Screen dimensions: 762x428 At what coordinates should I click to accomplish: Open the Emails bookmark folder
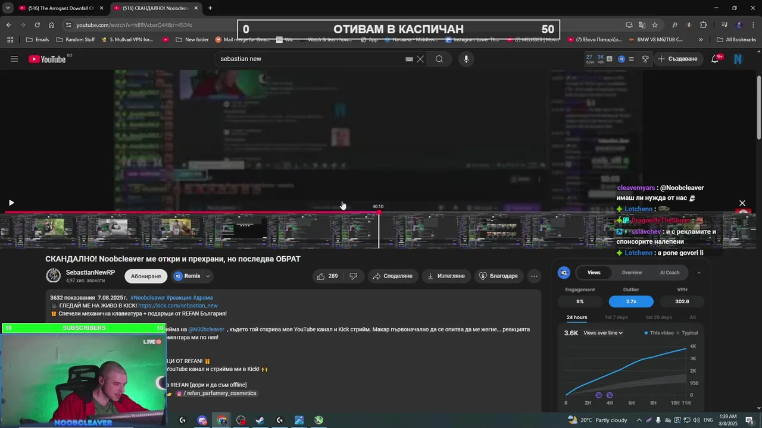(38, 40)
